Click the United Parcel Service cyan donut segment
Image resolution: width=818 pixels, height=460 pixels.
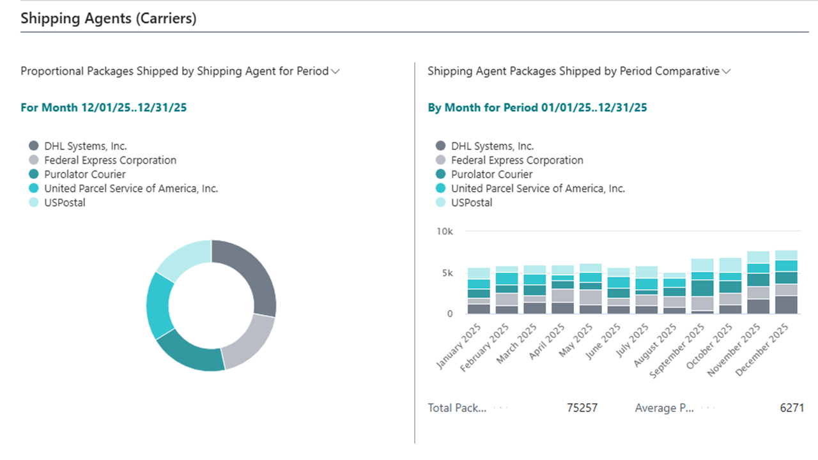158,307
